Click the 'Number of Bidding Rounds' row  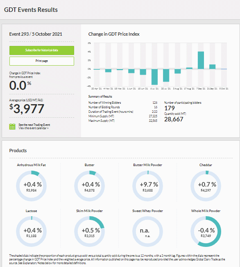pyautogui.click(x=123, y=107)
